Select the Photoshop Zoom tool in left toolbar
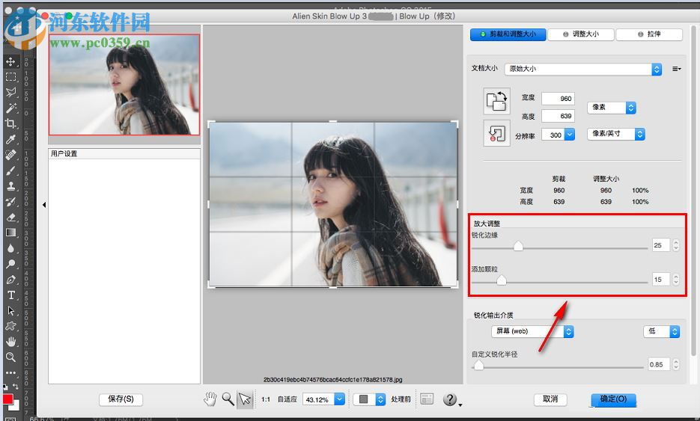700x421 pixels. pyautogui.click(x=10, y=357)
